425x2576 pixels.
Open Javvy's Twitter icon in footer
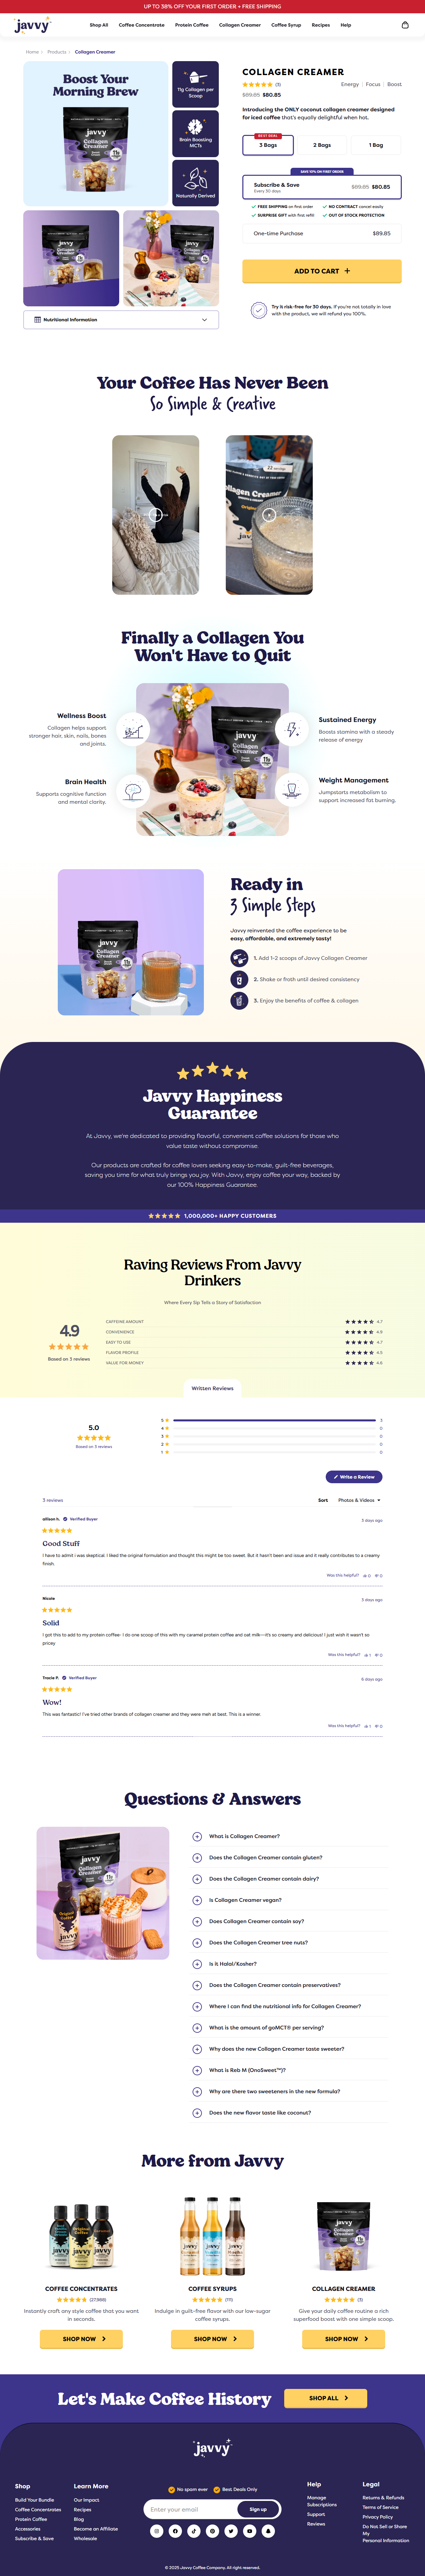231,2531
